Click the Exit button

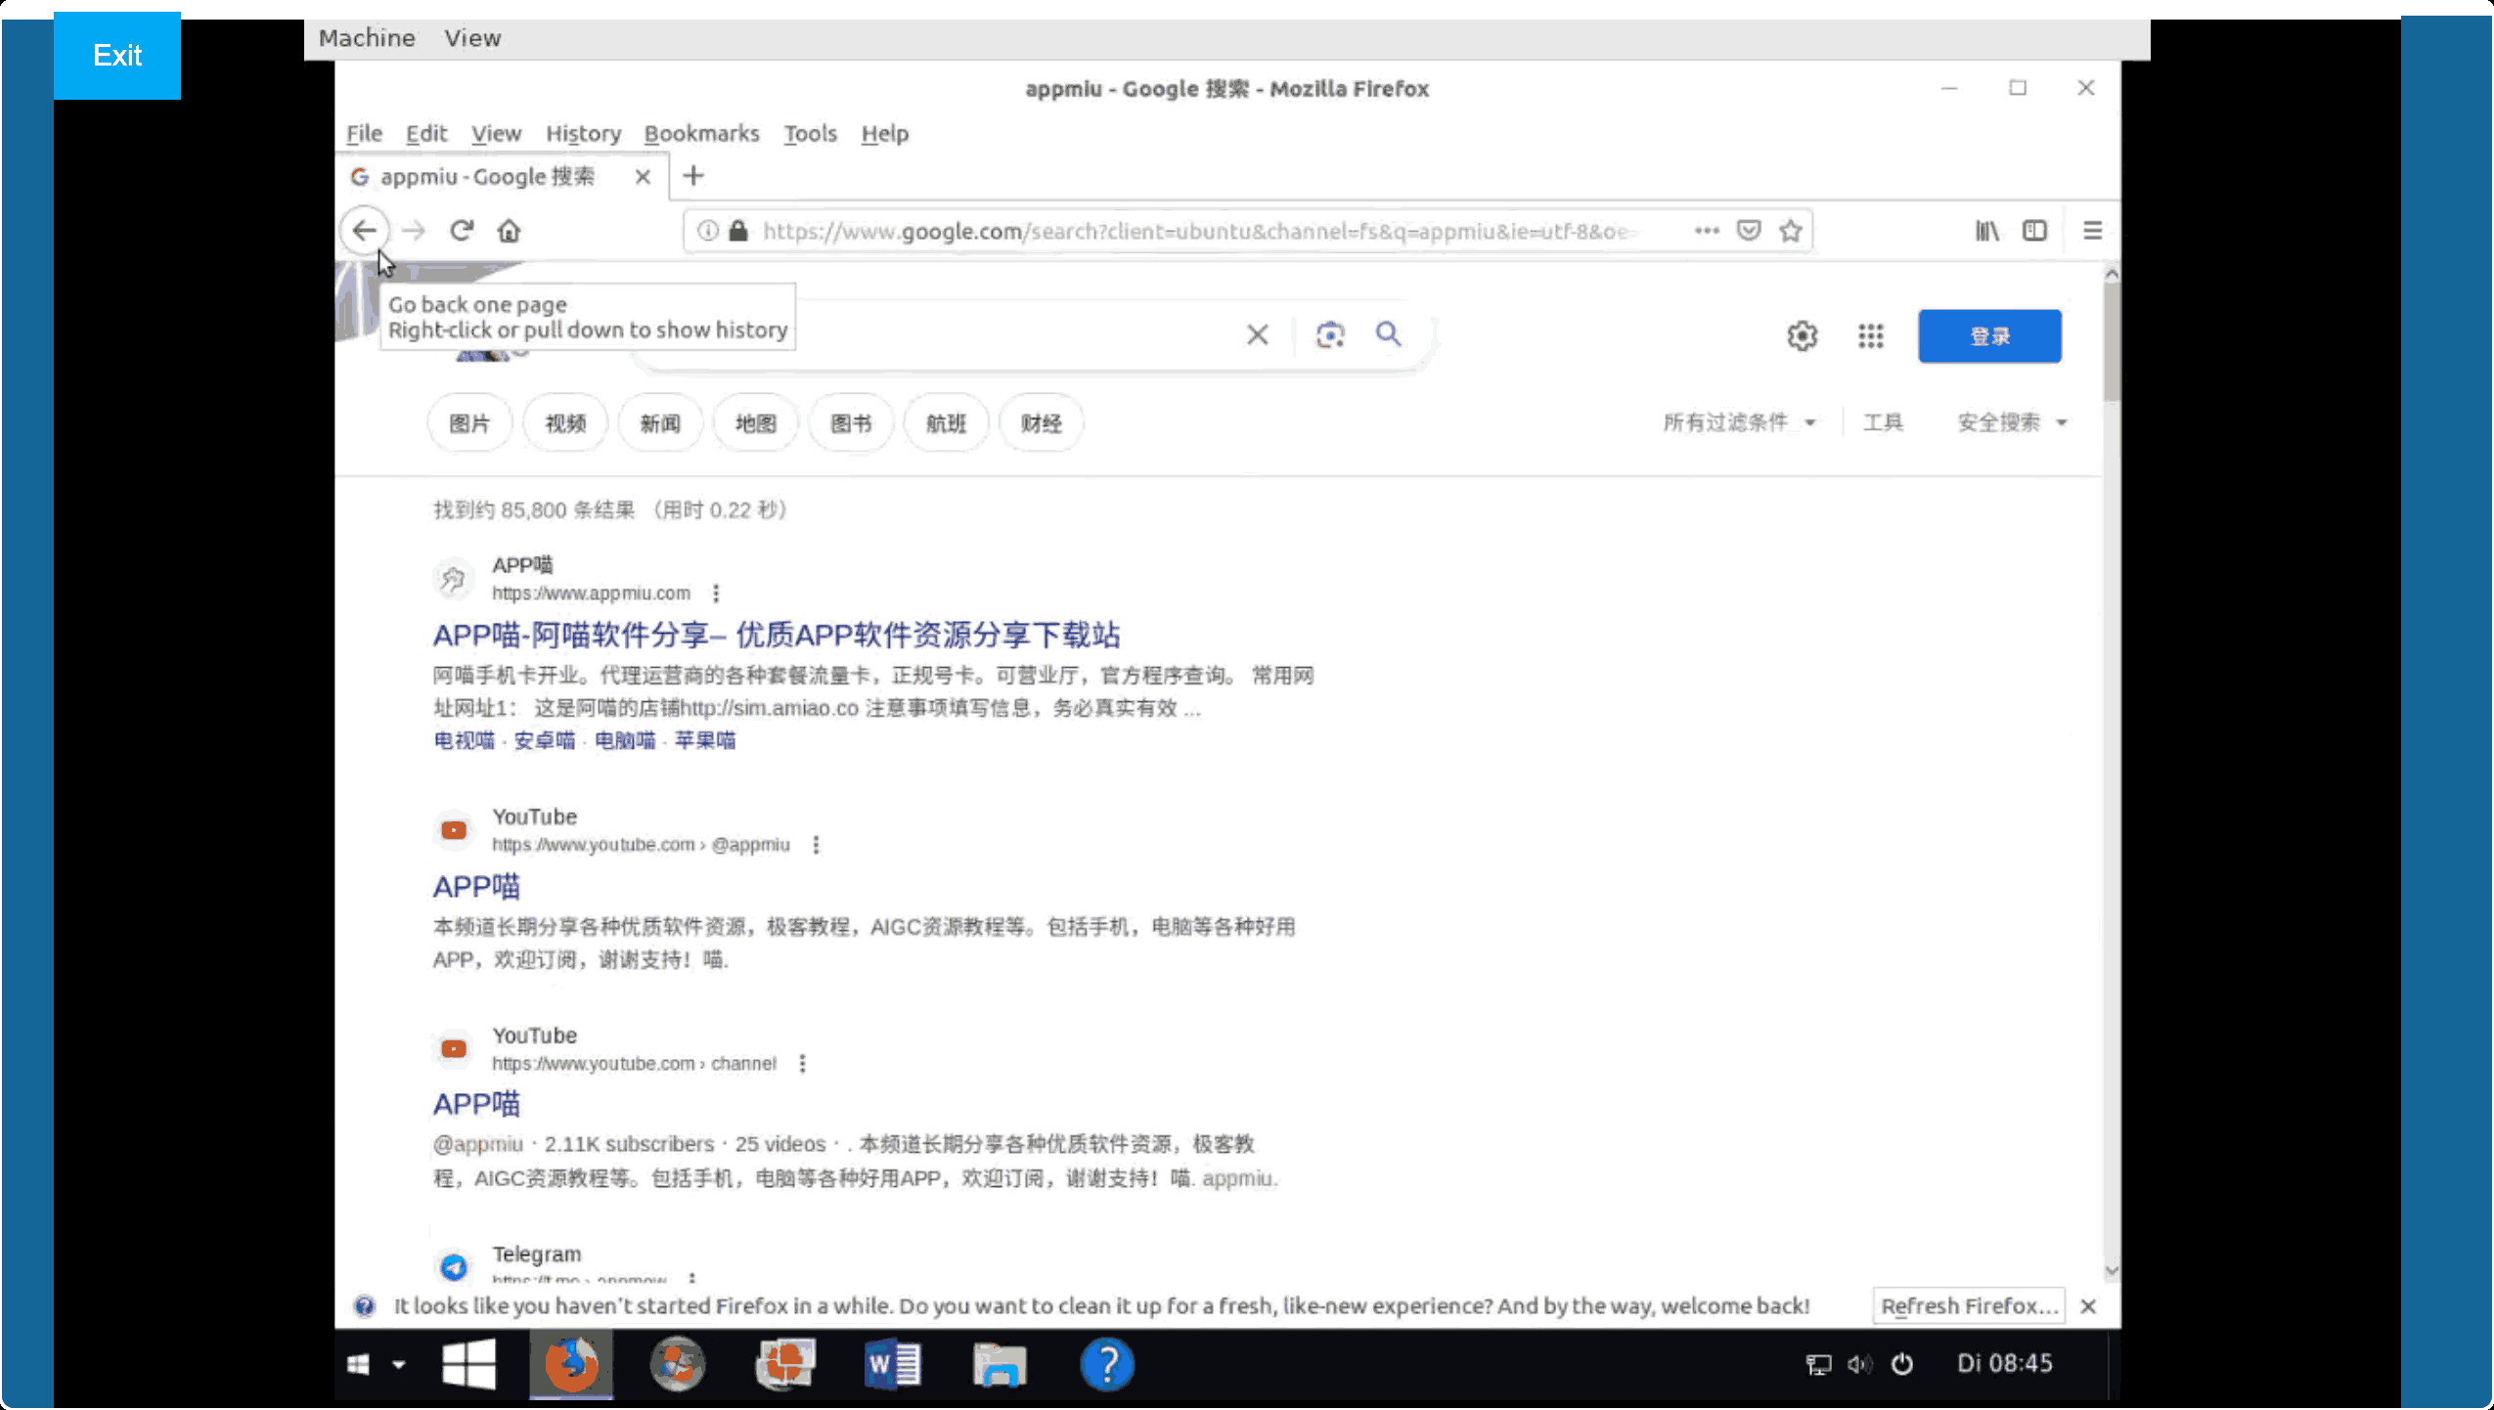click(x=117, y=55)
